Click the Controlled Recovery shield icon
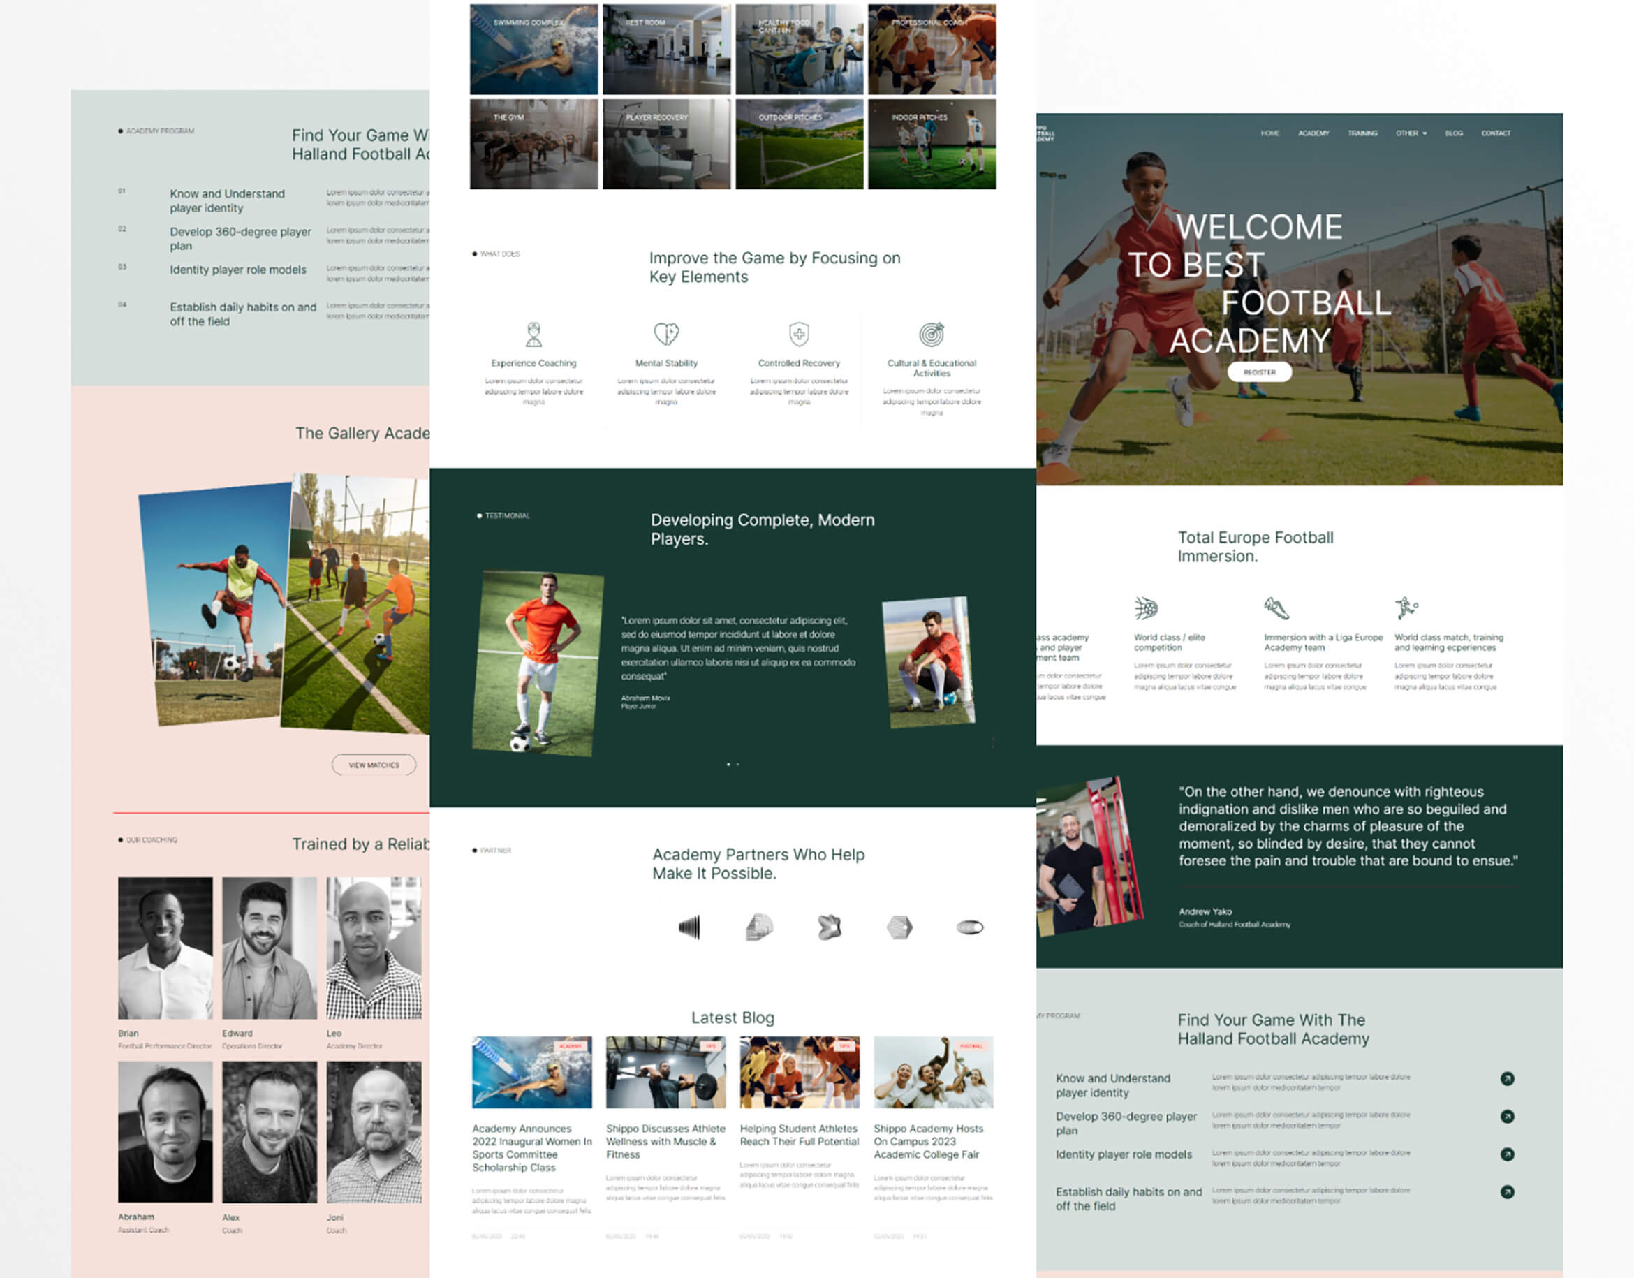The image size is (1634, 1278). 799,334
